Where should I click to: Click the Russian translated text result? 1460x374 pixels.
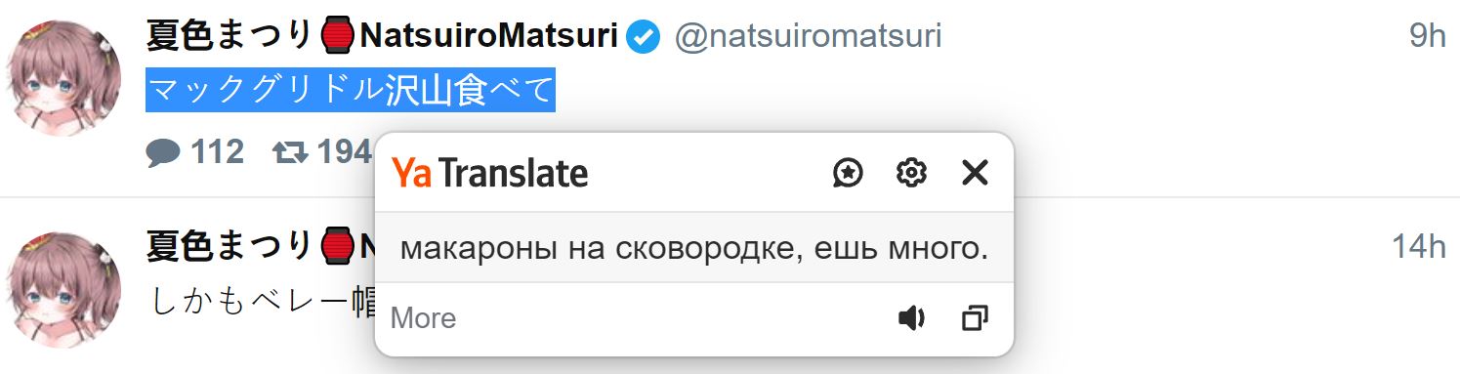(x=694, y=248)
